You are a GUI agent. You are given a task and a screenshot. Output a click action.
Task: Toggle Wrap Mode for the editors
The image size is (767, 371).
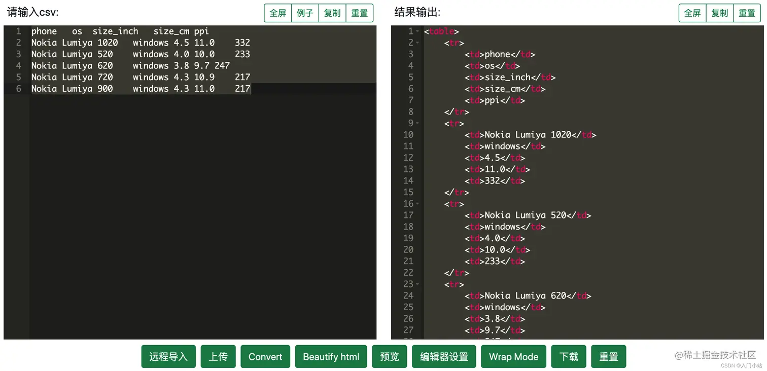click(x=513, y=356)
